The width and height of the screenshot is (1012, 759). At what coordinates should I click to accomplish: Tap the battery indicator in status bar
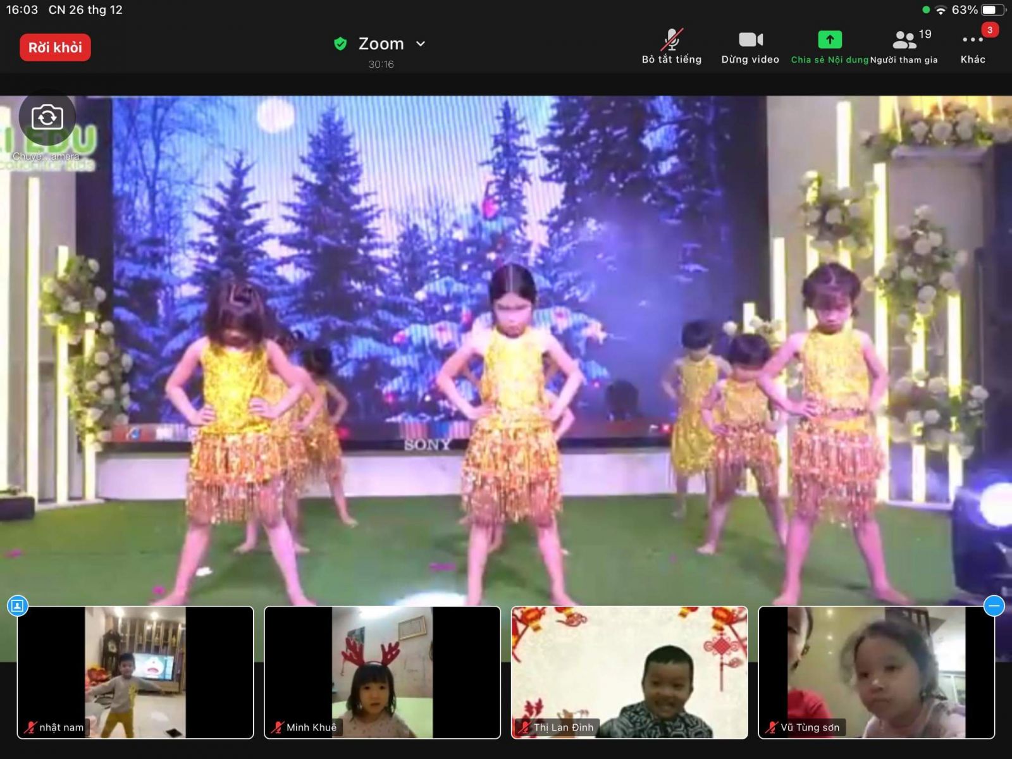(992, 10)
